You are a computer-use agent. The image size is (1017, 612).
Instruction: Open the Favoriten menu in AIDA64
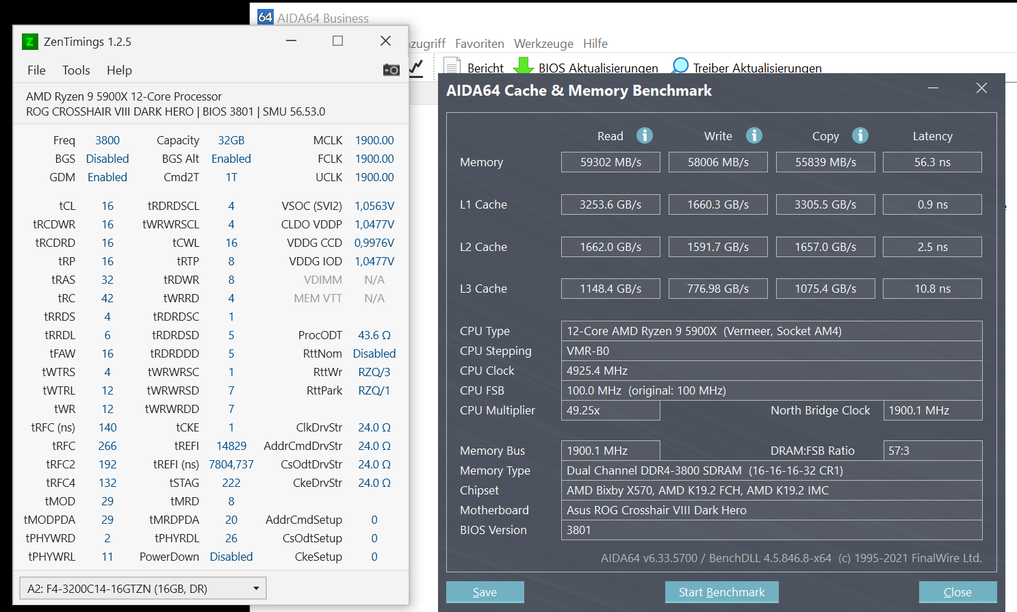tap(480, 44)
